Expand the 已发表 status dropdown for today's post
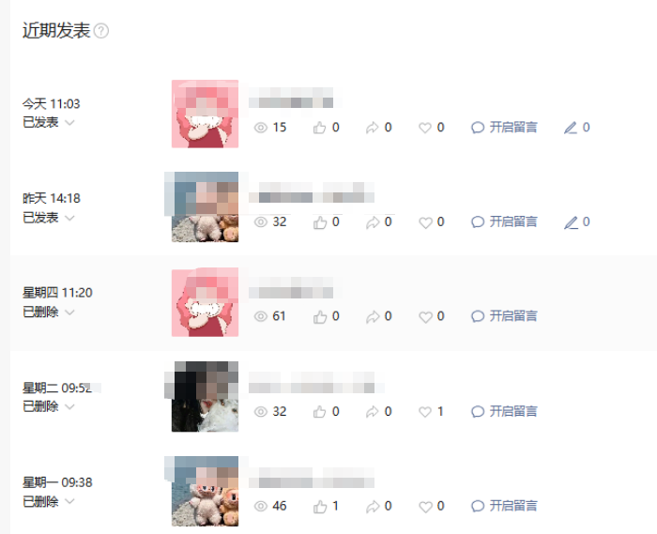This screenshot has width=657, height=534. pyautogui.click(x=70, y=123)
